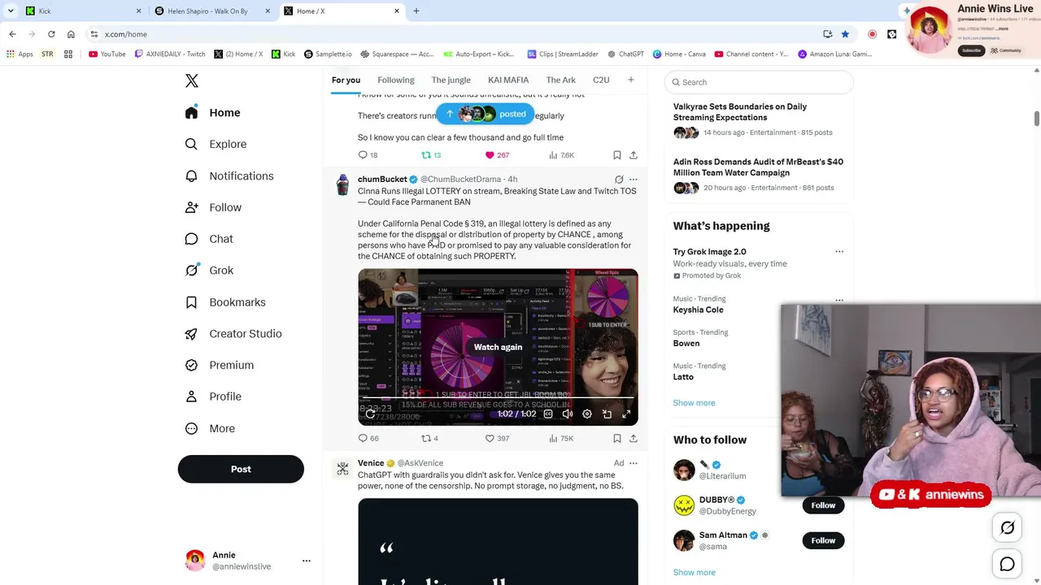1041x585 pixels.
Task: Open The Ark tab
Action: coord(561,80)
